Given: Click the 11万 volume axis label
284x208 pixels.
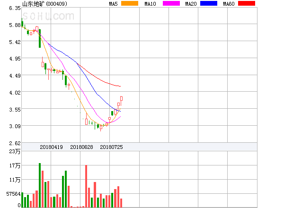Looking at the screenshot, I should point(15,180).
